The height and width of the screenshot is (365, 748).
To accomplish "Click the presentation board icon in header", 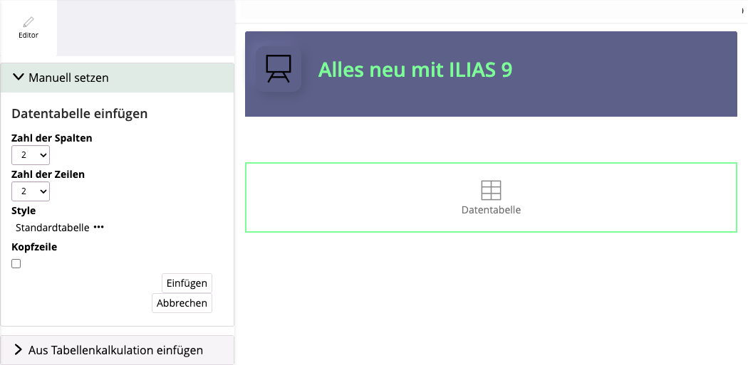I will click(x=279, y=69).
